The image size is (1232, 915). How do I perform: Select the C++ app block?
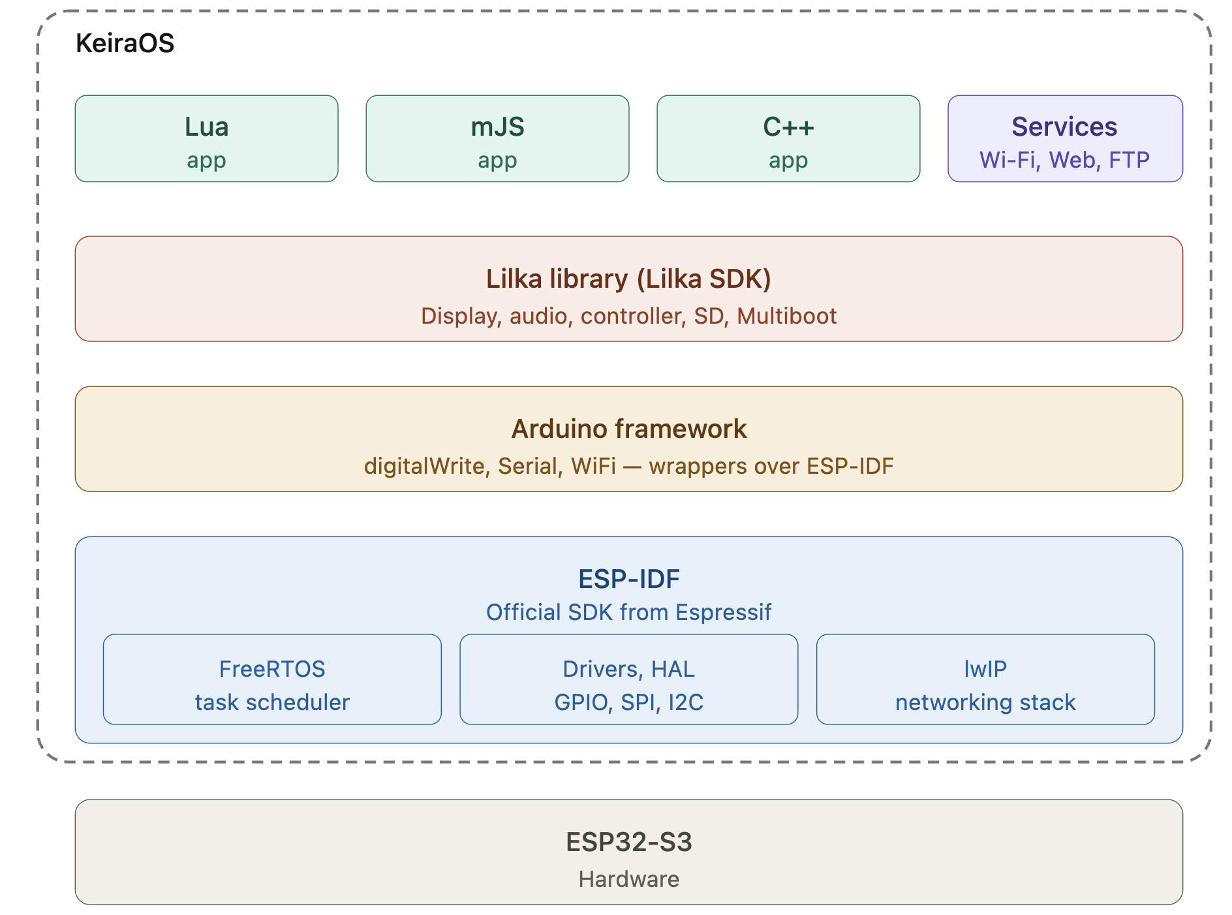pos(788,138)
